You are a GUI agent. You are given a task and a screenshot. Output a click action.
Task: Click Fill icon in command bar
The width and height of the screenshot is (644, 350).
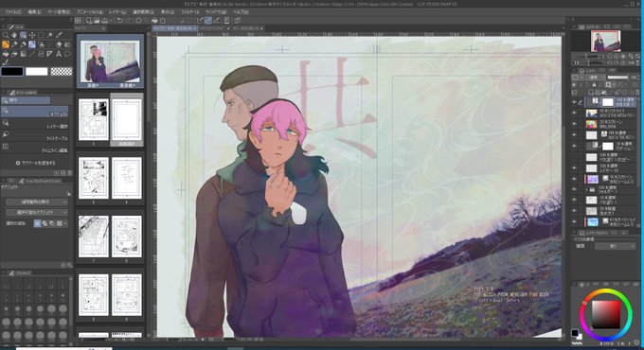pos(154,21)
